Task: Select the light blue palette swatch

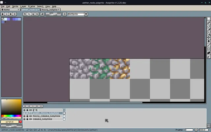Action: (x=6, y=19)
